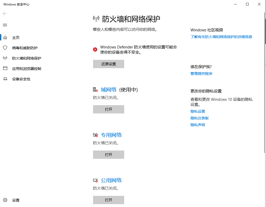Select 防火墙和网络保护 in the sidebar
266x207 pixels.
(27, 58)
